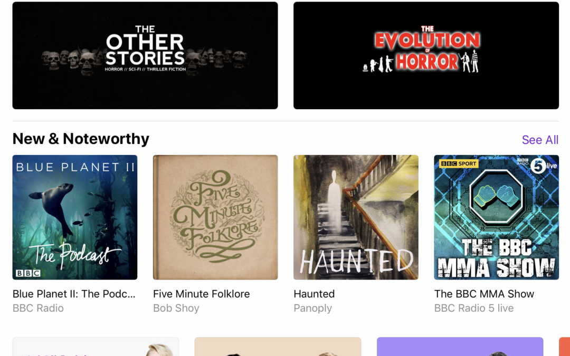The height and width of the screenshot is (356, 570).
Task: Click the Haunted title text
Action: coord(314,294)
